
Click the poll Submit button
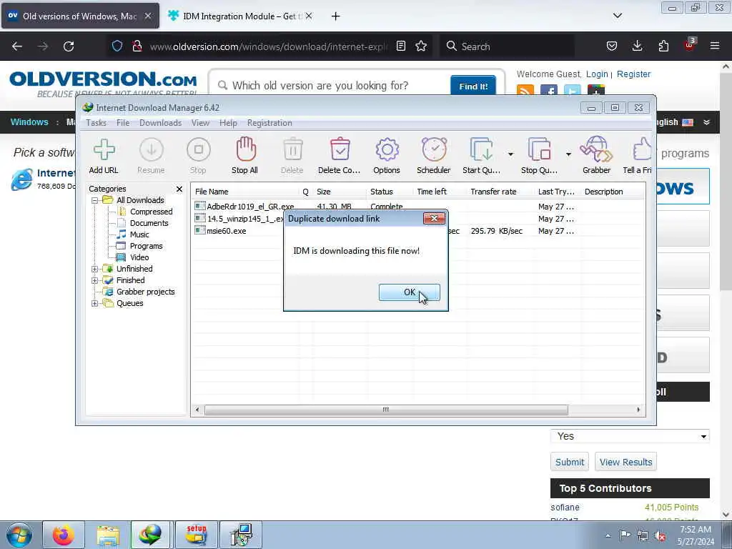coord(570,462)
